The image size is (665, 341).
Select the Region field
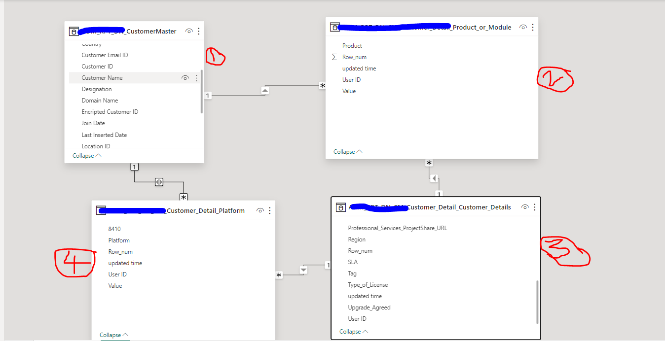pos(357,239)
